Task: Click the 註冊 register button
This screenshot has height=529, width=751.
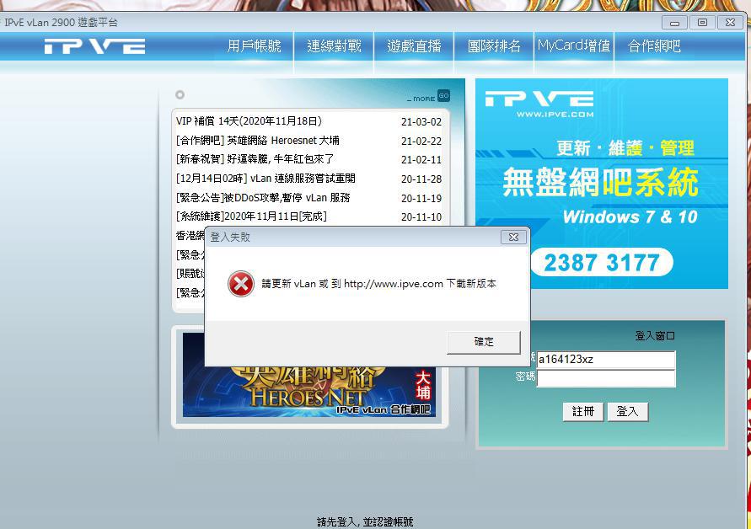Action: (583, 411)
